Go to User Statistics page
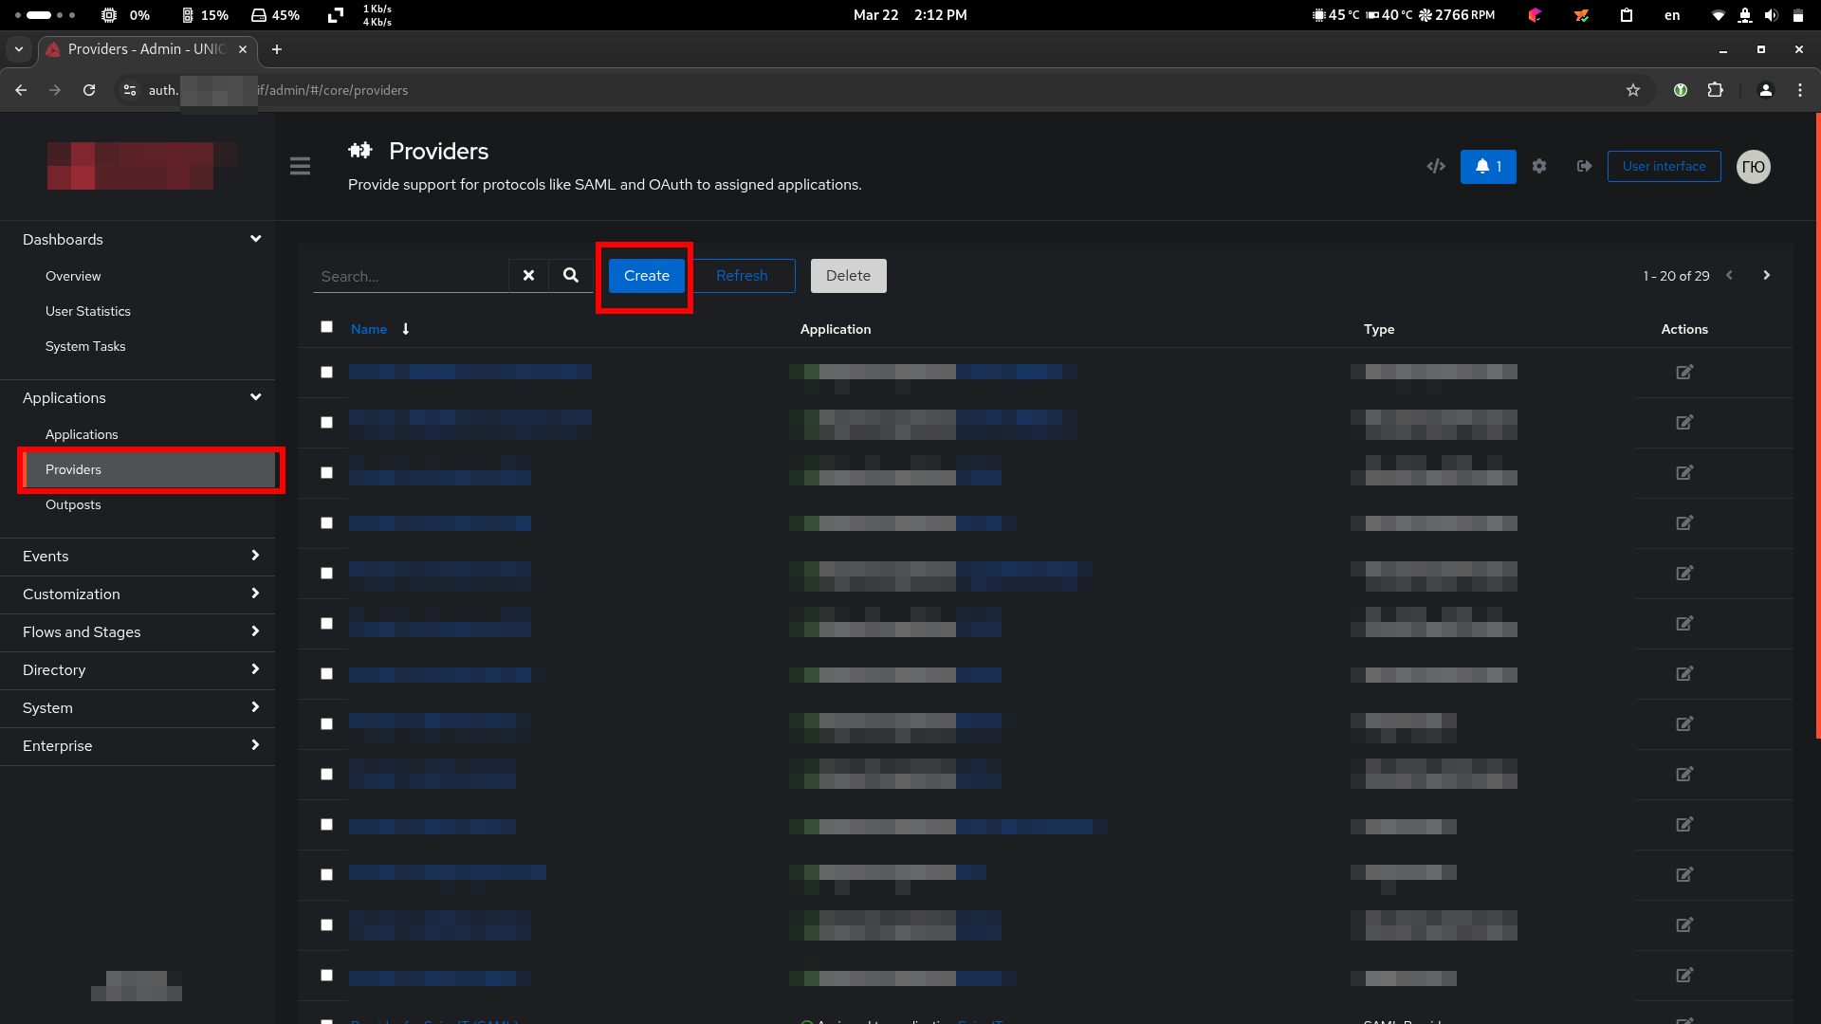Viewport: 1821px width, 1024px height. (88, 311)
